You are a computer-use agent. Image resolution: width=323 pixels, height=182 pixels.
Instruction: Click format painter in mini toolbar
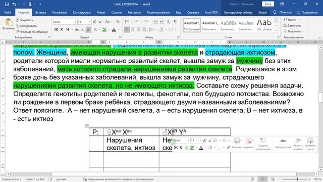228,148
